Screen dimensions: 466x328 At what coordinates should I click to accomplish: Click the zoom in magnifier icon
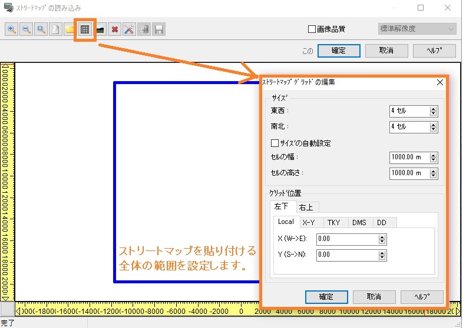pyautogui.click(x=11, y=29)
